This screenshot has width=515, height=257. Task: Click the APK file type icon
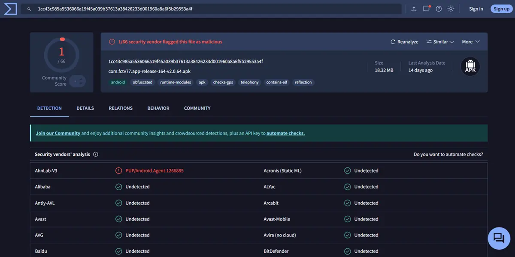tap(470, 66)
